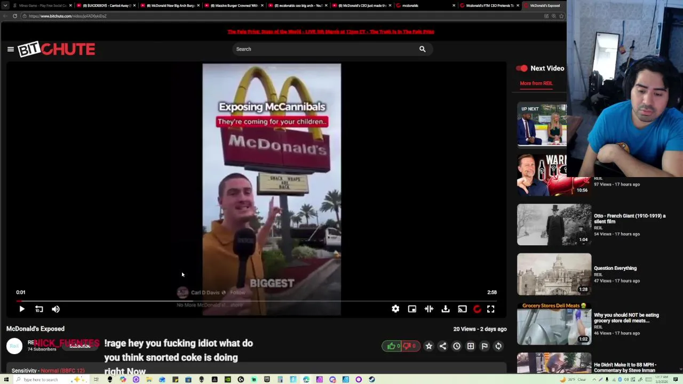Toggle the Next Video autoplay switch
683x384 pixels.
[521, 68]
